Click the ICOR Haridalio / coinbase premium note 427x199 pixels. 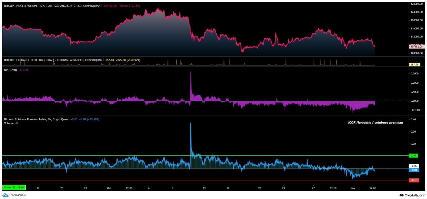pyautogui.click(x=375, y=123)
